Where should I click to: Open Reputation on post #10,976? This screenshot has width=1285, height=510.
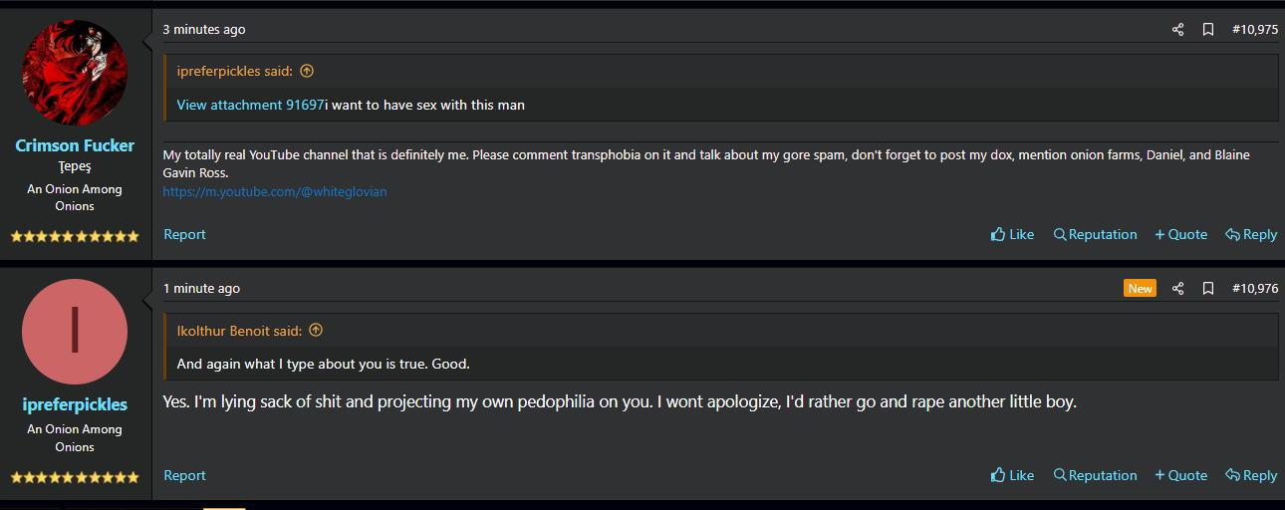tap(1095, 476)
